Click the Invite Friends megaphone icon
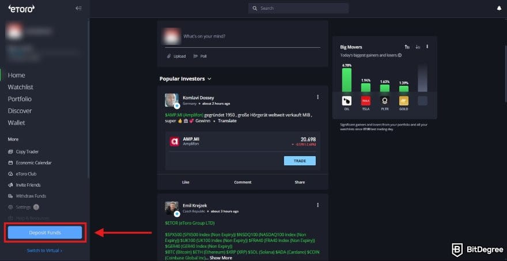Image resolution: width=507 pixels, height=261 pixels. (x=11, y=185)
